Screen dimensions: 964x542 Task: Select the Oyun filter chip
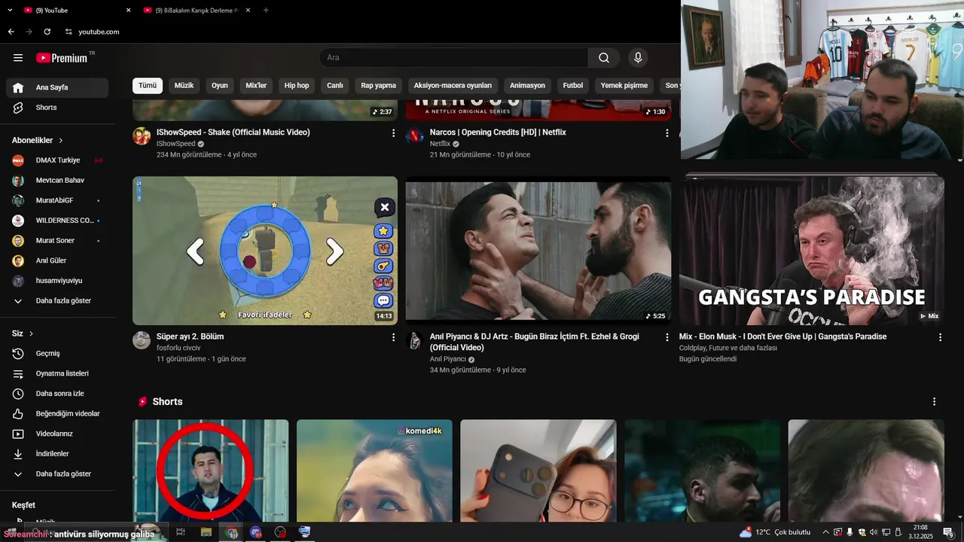tap(220, 86)
